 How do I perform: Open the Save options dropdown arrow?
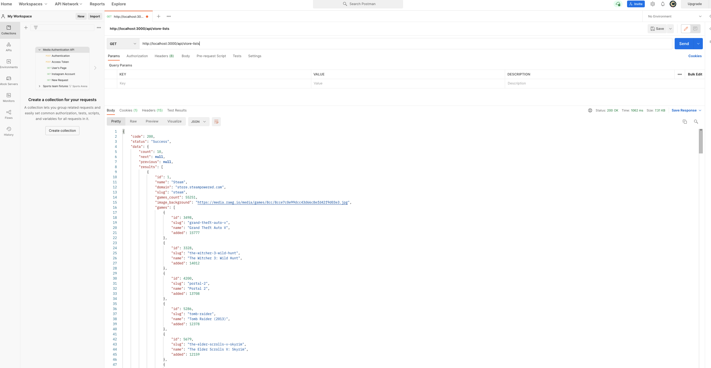click(670, 29)
